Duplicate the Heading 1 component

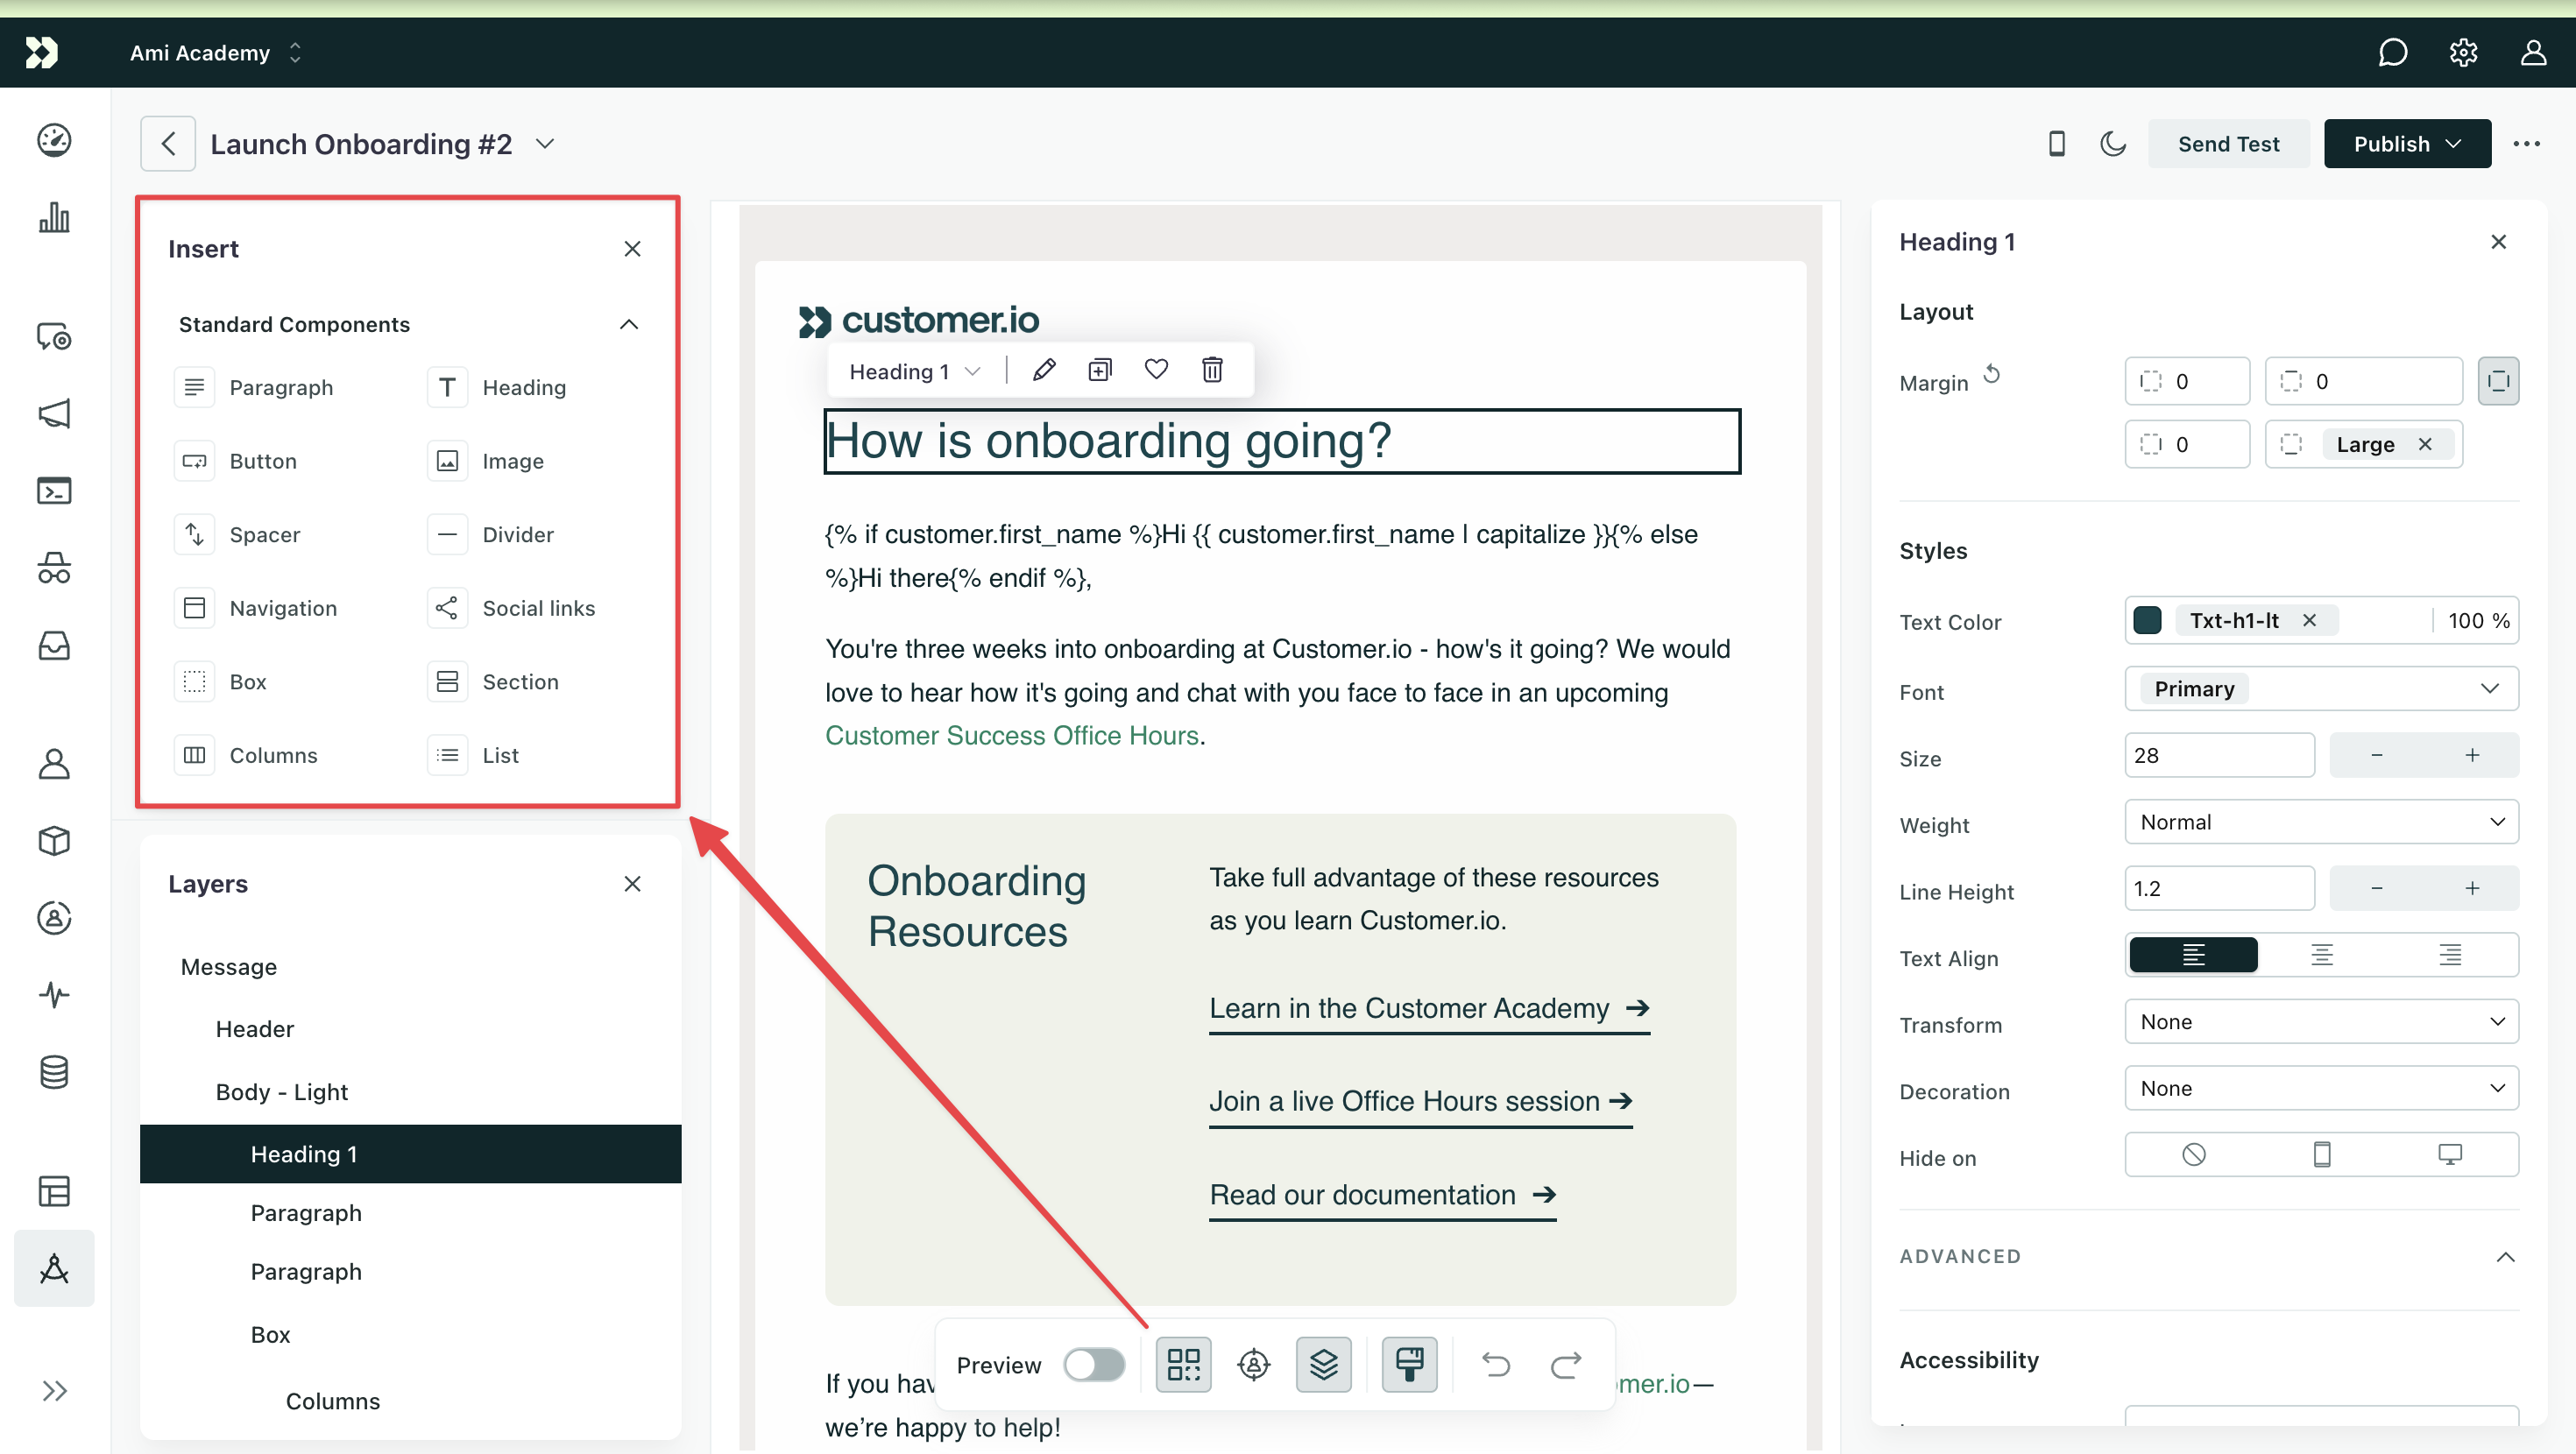[x=1100, y=370]
